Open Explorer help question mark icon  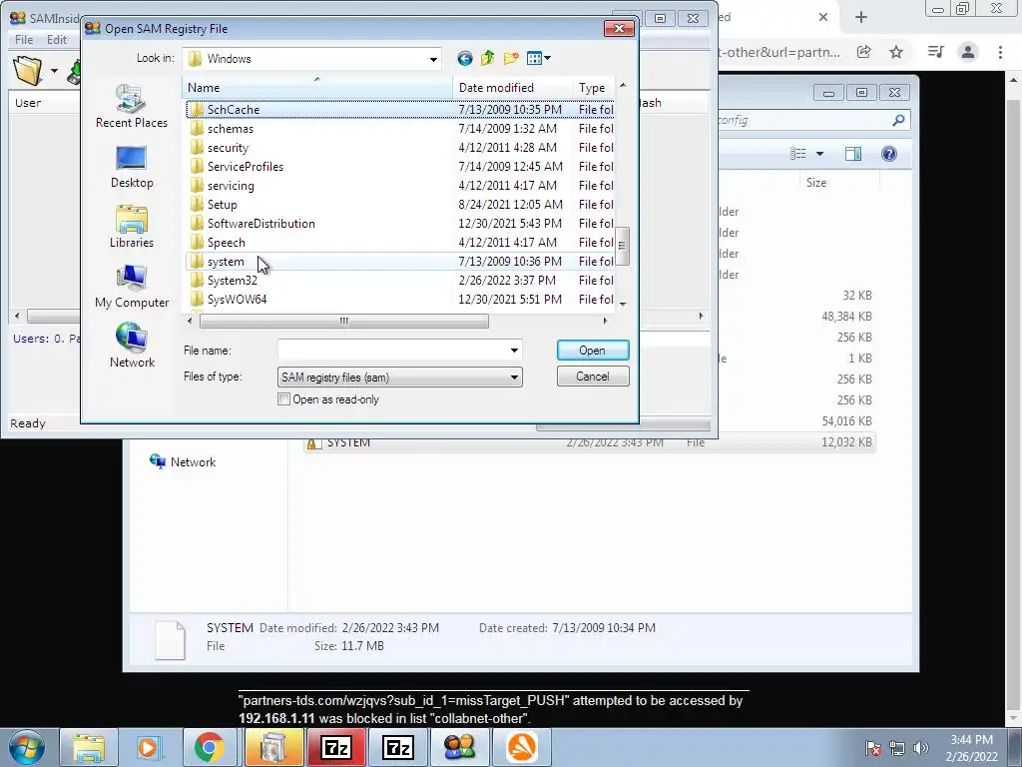coord(889,154)
